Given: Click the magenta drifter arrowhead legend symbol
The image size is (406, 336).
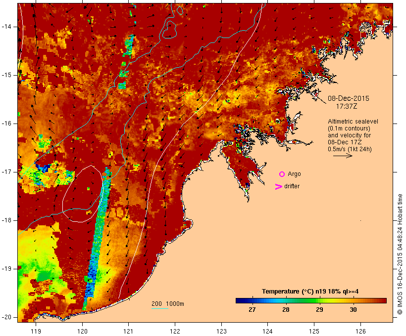Looking at the screenshot, I should tap(279, 187).
